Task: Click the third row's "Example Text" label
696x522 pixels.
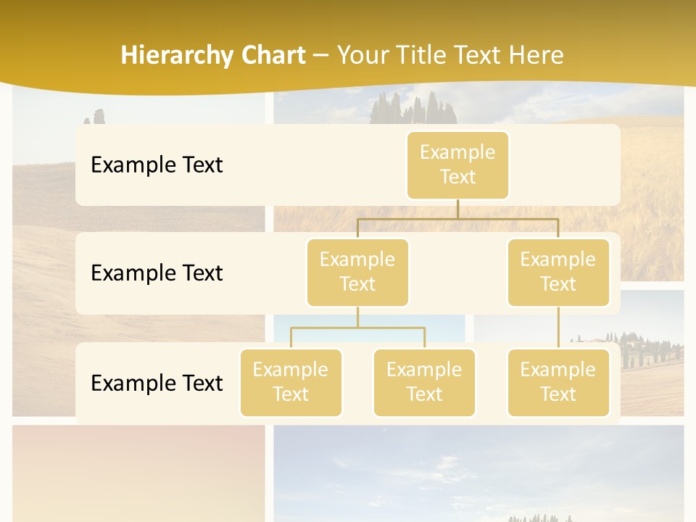Action: coord(157,383)
